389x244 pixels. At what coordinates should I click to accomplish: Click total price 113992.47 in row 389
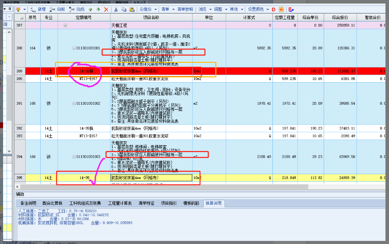pos(346,71)
